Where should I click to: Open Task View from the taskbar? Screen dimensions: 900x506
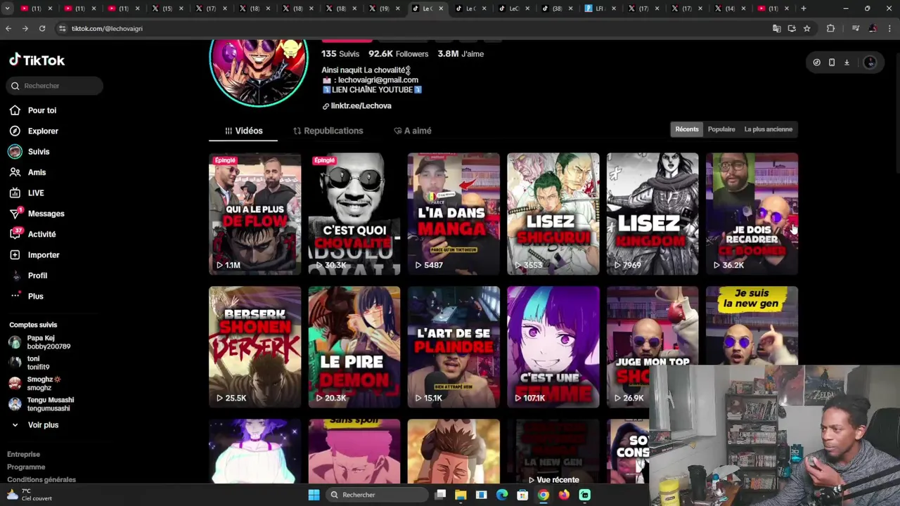click(x=440, y=495)
